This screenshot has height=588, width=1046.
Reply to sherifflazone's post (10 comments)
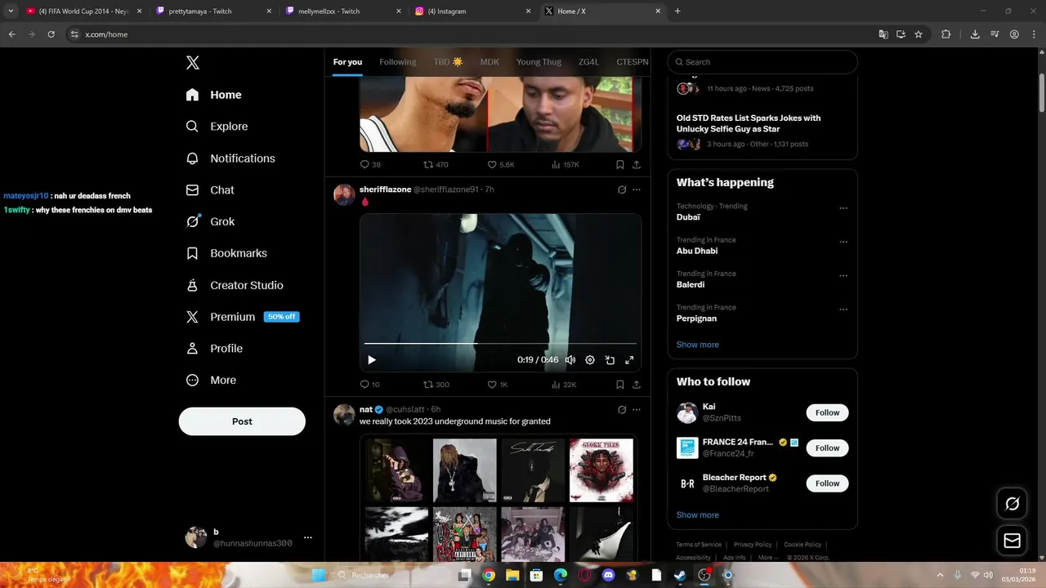pos(370,385)
